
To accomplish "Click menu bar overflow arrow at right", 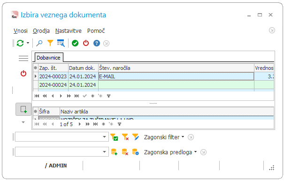I will (272, 30).
